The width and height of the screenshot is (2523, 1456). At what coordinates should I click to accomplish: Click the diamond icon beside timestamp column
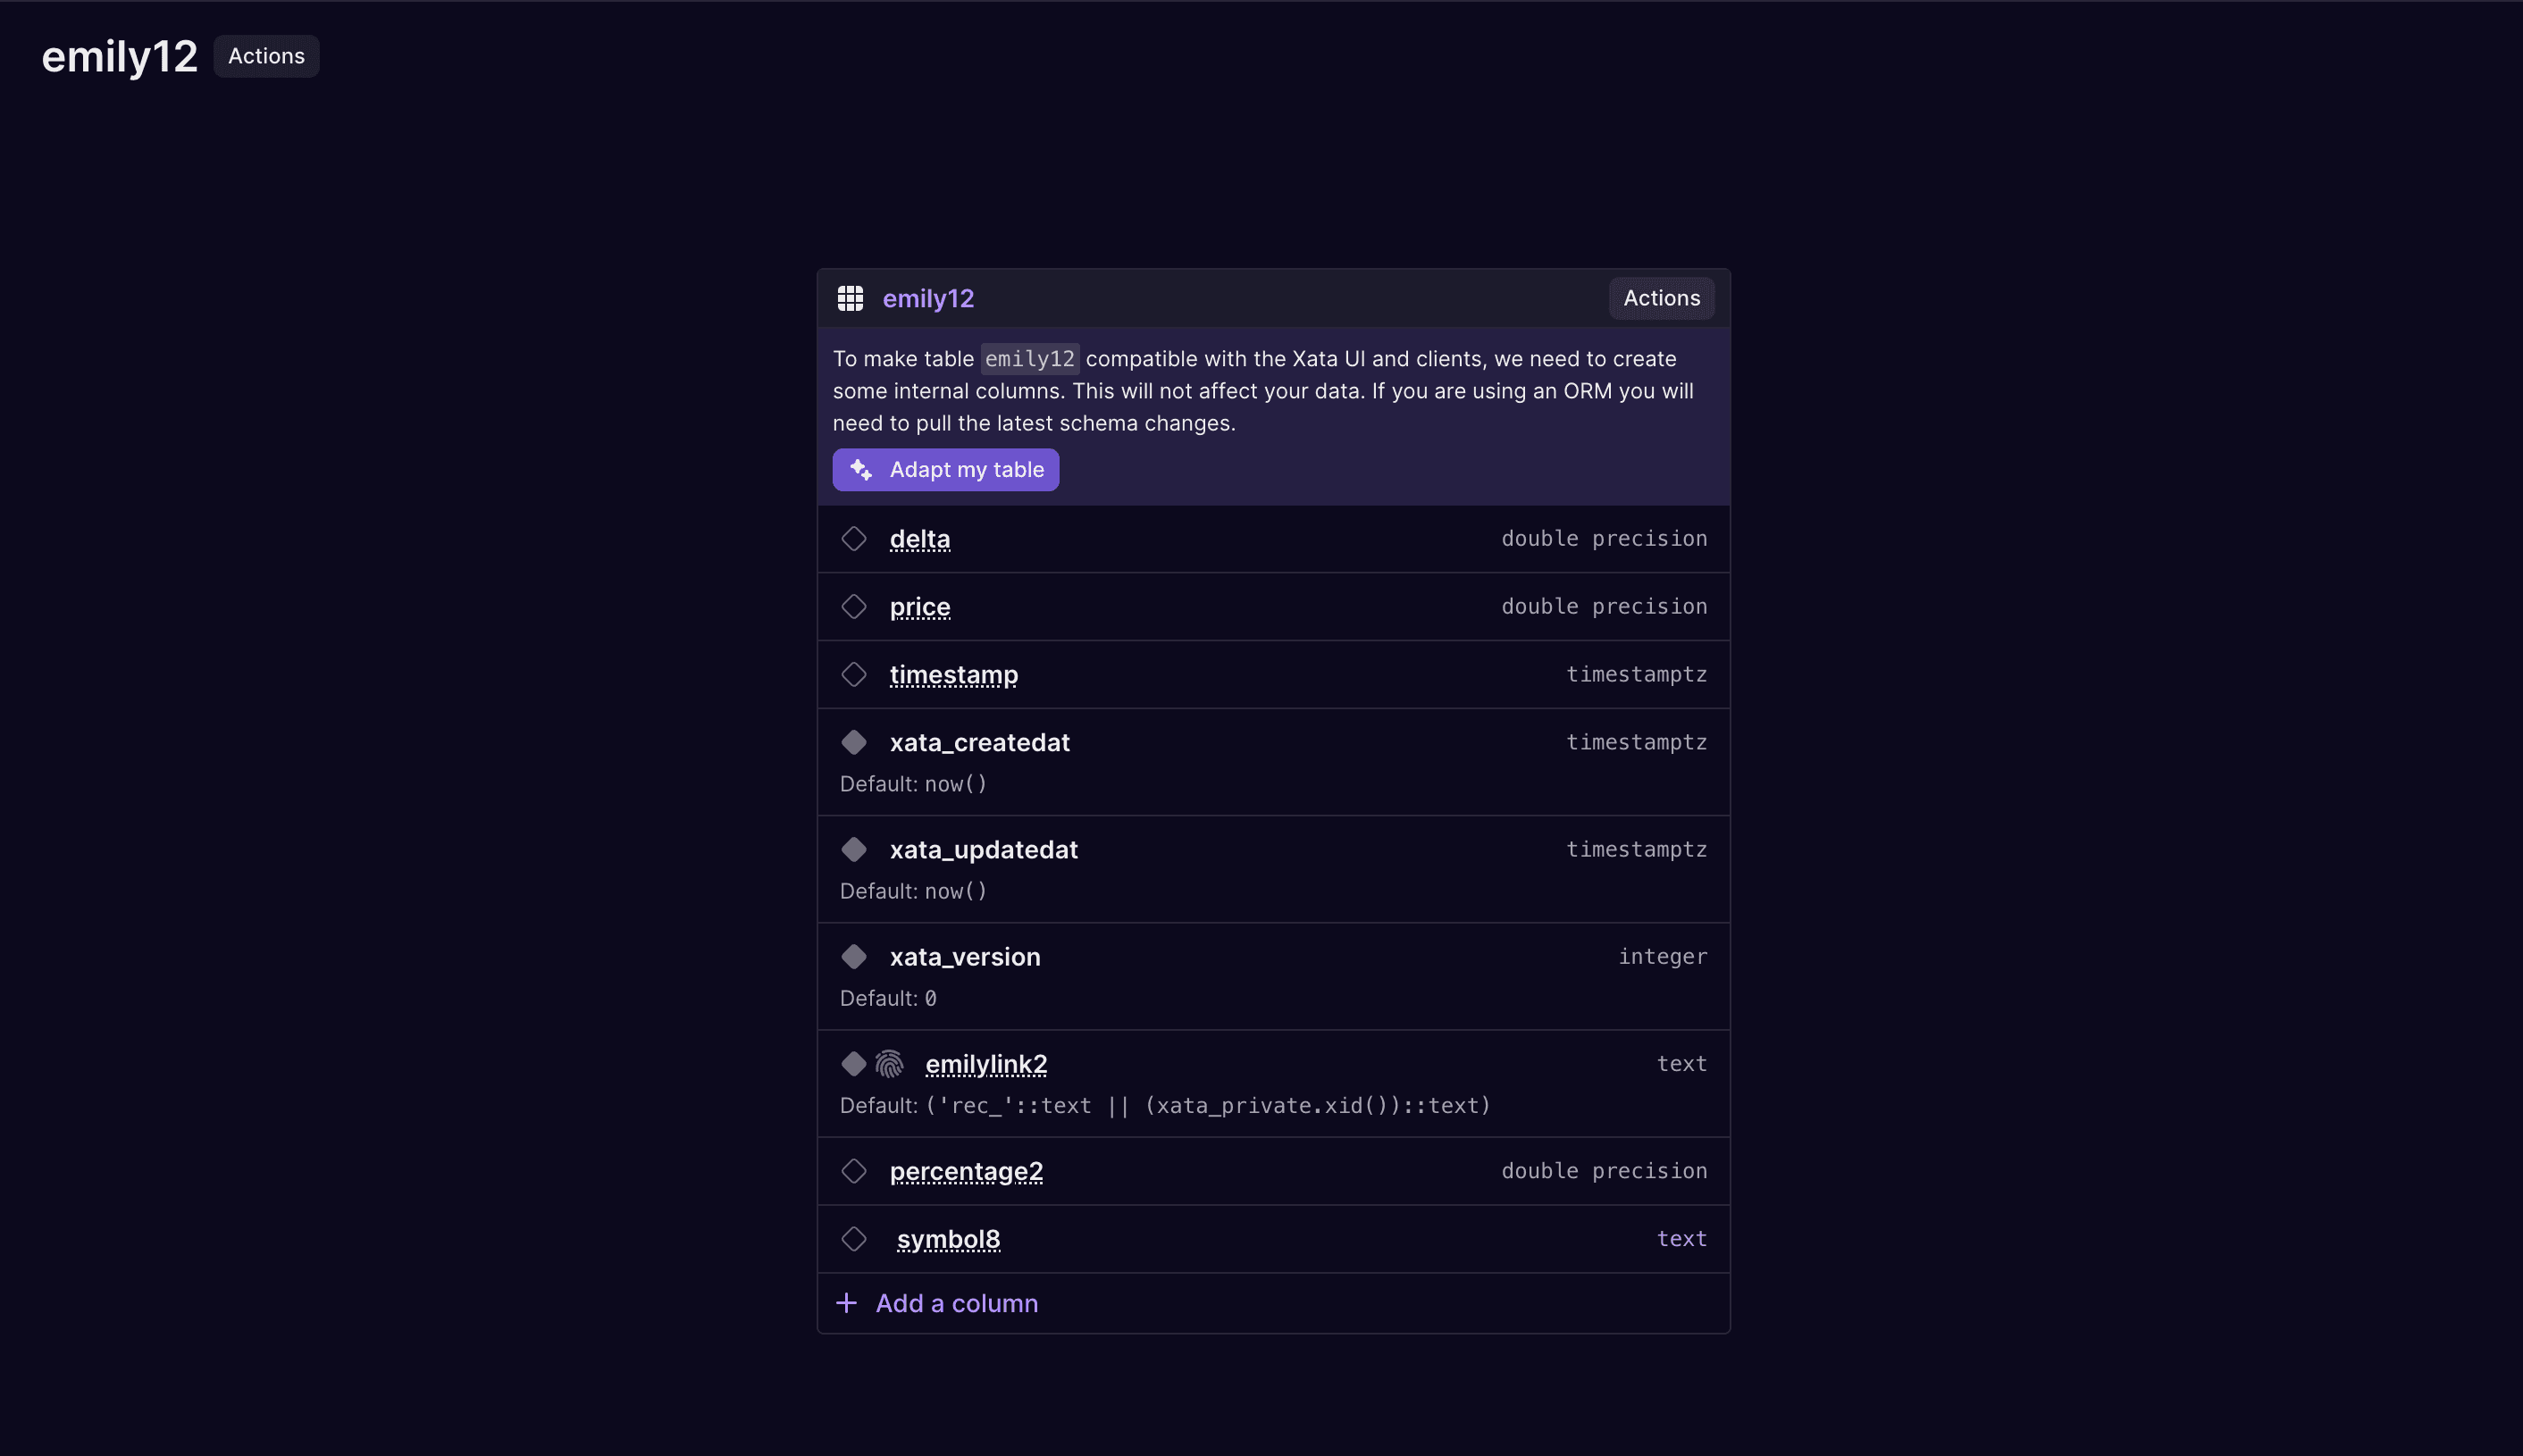coord(854,675)
